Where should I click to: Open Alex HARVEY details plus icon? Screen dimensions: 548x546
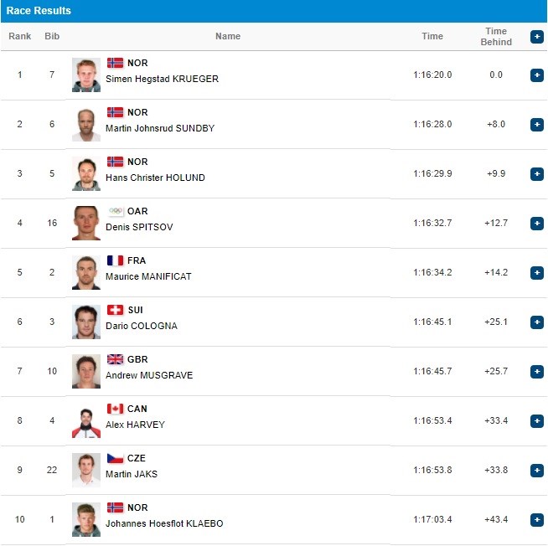pyautogui.click(x=536, y=421)
